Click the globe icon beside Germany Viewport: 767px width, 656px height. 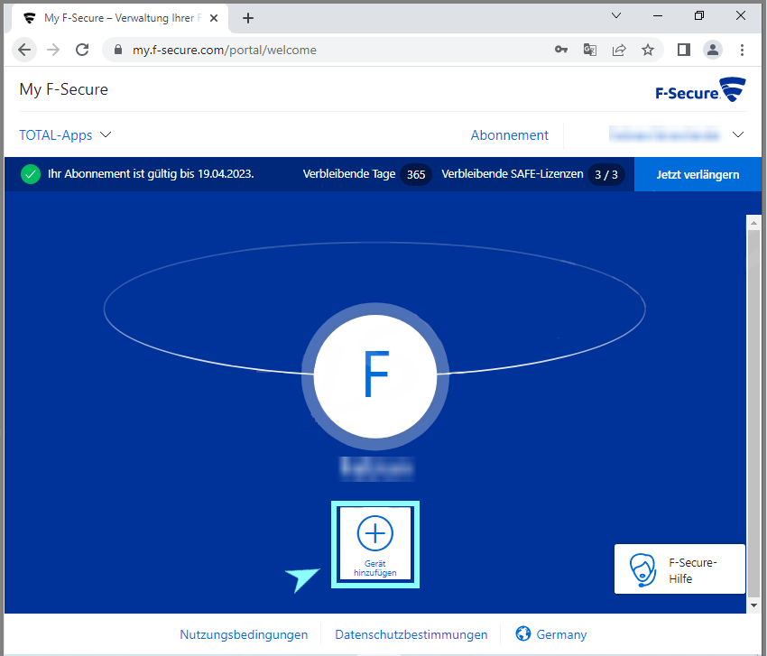tap(522, 633)
